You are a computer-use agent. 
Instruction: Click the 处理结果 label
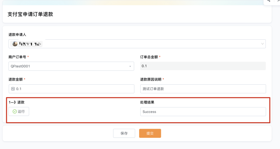tap(147, 102)
